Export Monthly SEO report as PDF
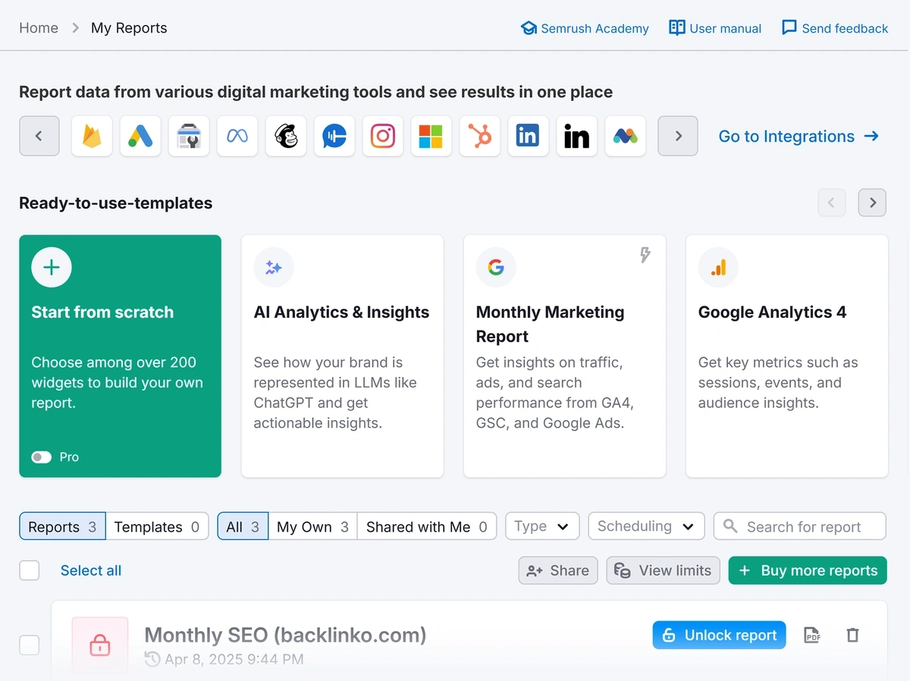This screenshot has height=681, width=910. point(812,635)
